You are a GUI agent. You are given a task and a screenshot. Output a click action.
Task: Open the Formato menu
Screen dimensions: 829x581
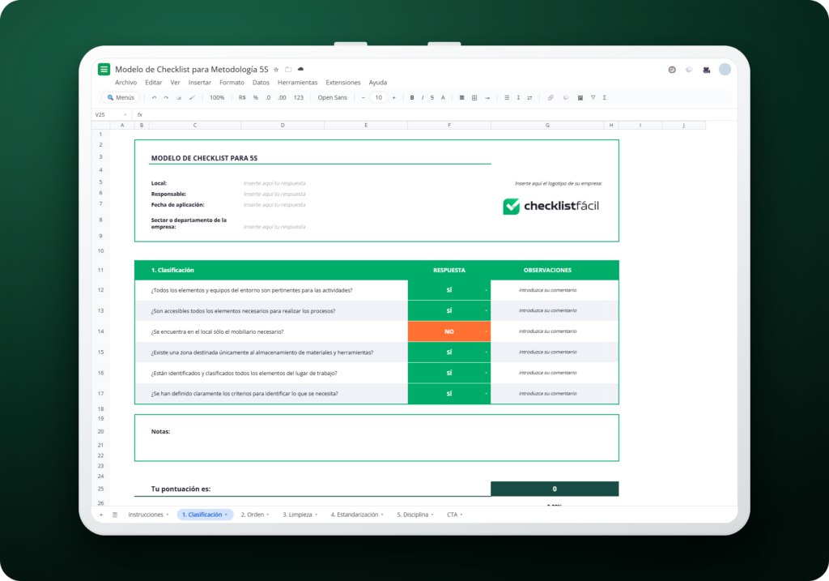point(232,83)
